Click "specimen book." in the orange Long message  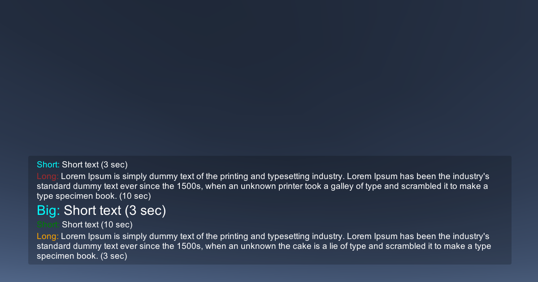(67, 256)
